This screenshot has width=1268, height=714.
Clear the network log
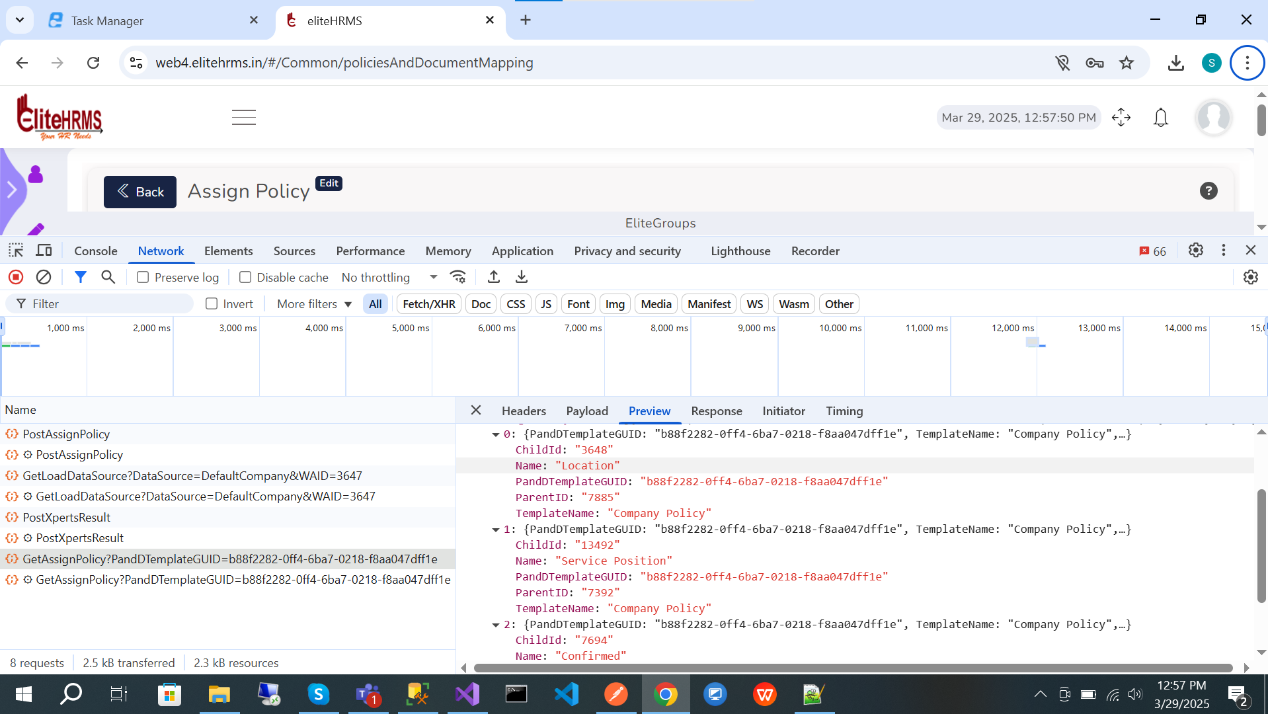coord(44,277)
